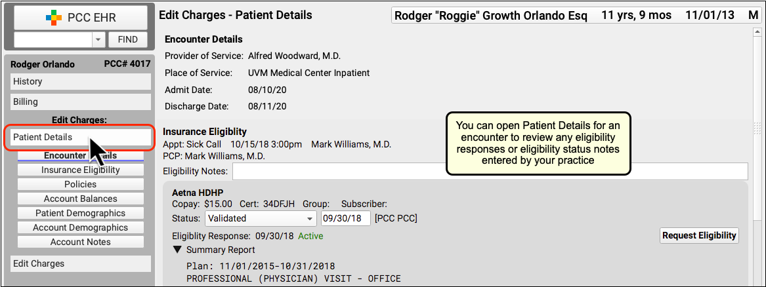The image size is (766, 287).
Task: Jump to Account Balances section
Action: click(81, 199)
